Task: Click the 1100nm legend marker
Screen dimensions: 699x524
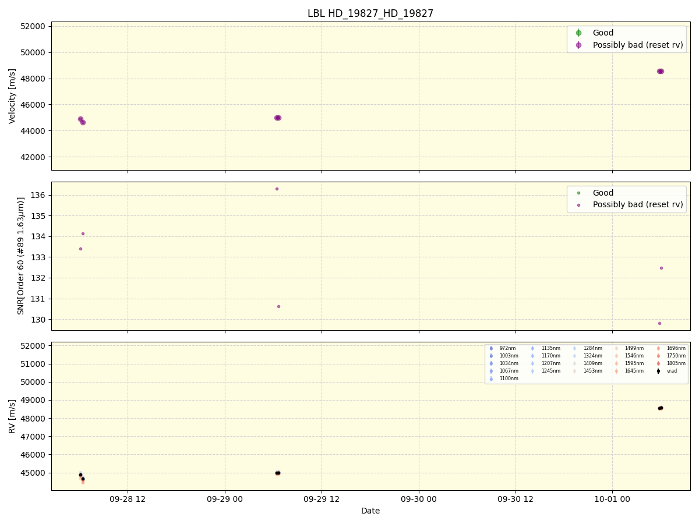Action: 491,378
